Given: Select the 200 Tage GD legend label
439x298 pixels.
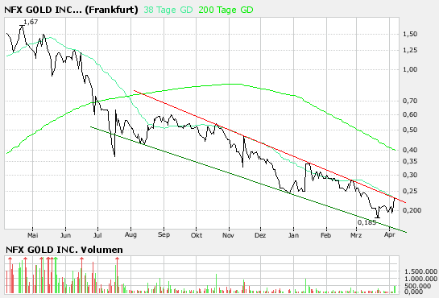Looking at the screenshot, I should coord(226,10).
